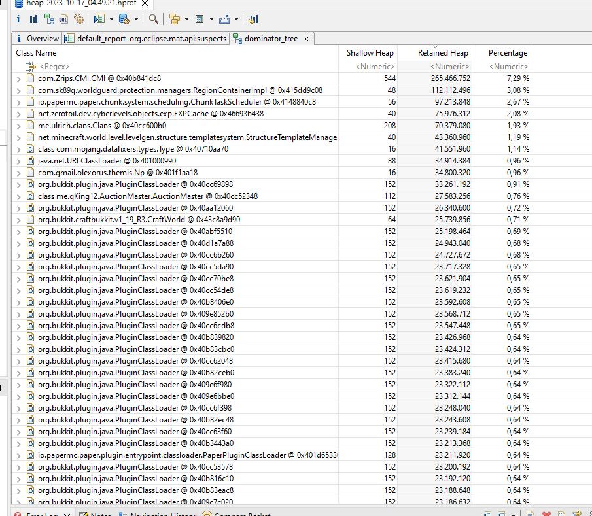
Task: Open the heap dump details info icon
Action: [18, 19]
